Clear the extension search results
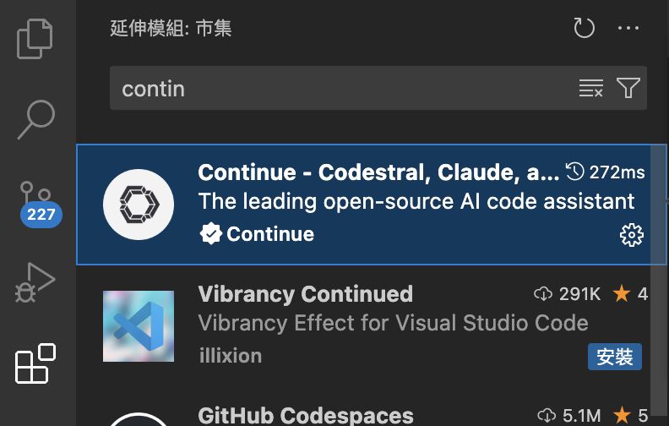This screenshot has width=669, height=426. click(x=590, y=88)
